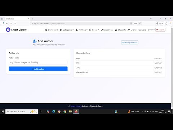Click the blue Add Author button

pyautogui.click(x=38, y=69)
